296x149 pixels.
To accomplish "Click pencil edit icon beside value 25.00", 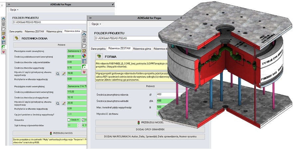I will click(x=64, y=103).
